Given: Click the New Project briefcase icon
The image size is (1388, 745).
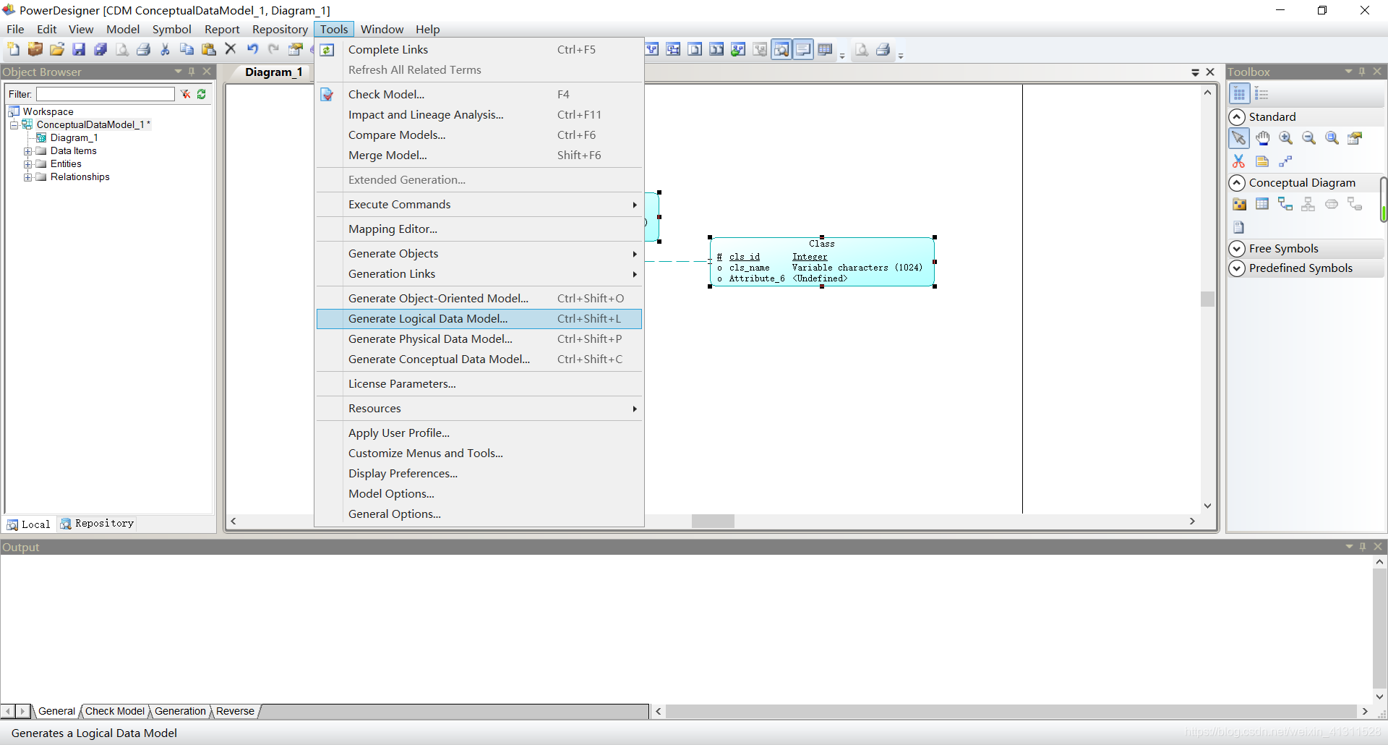Looking at the screenshot, I should [35, 49].
